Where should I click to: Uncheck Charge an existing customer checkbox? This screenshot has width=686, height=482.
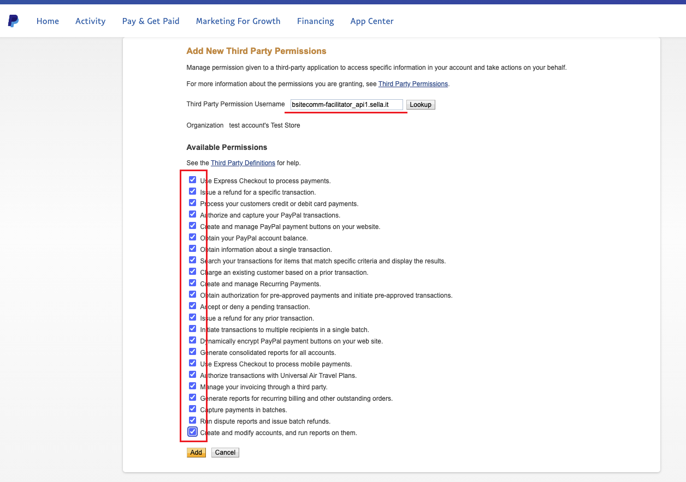192,272
